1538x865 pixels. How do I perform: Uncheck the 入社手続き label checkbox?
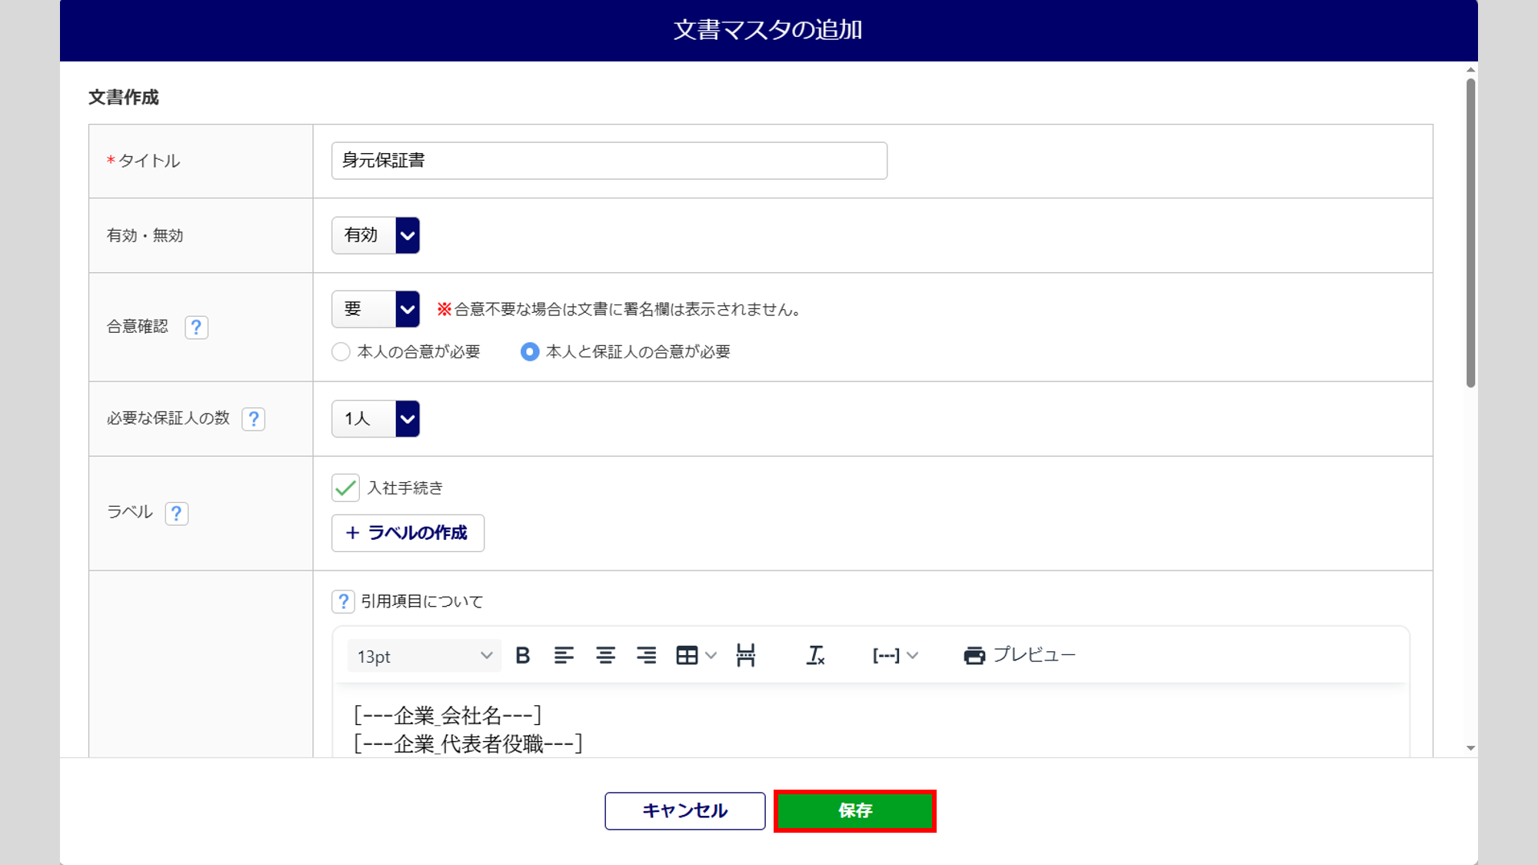click(x=345, y=488)
